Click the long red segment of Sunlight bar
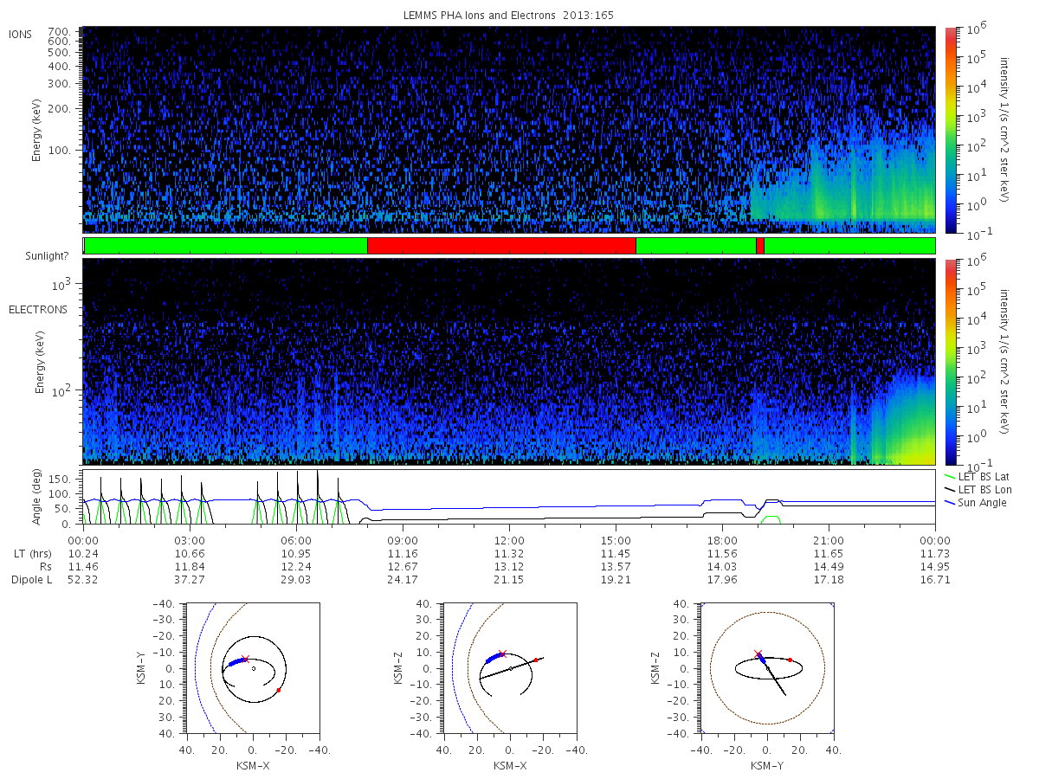This screenshot has height=779, width=1039. pos(501,246)
